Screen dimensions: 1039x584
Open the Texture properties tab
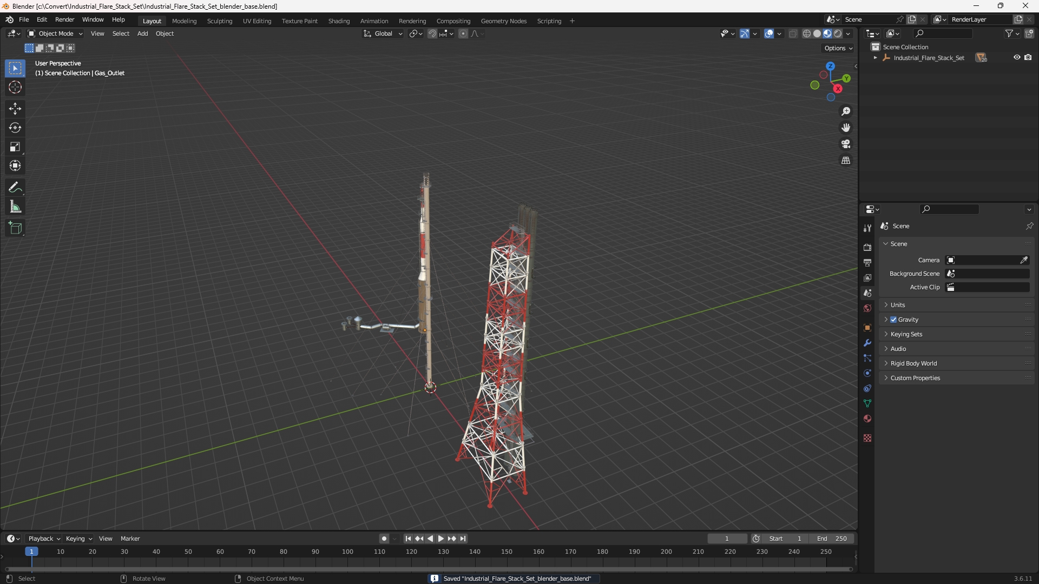pyautogui.click(x=867, y=438)
